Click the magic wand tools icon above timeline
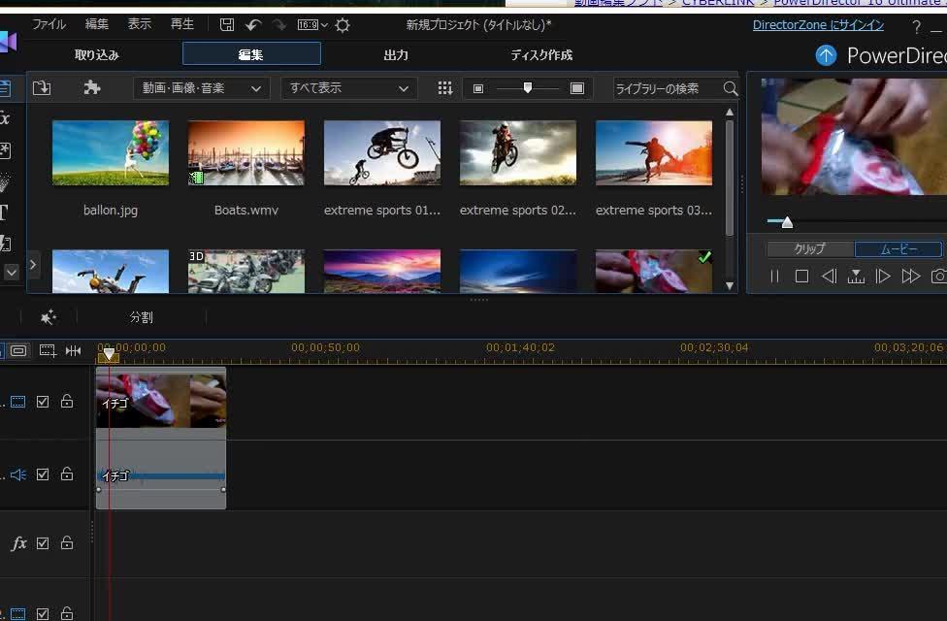This screenshot has height=621, width=947. pyautogui.click(x=49, y=317)
